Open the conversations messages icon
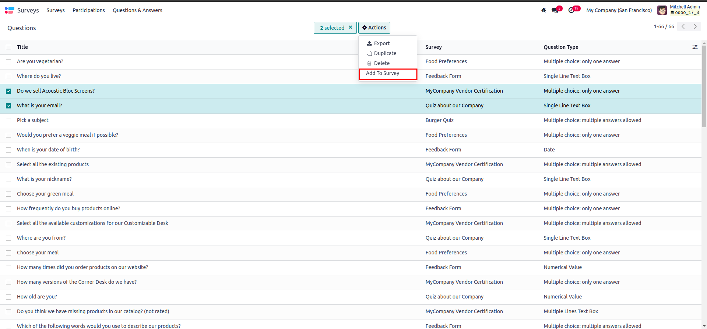Viewport: 707px width, 329px height. point(555,10)
